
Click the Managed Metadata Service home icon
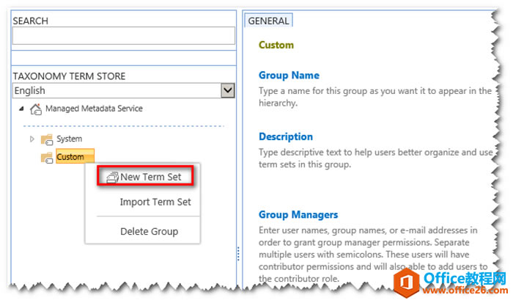point(36,109)
